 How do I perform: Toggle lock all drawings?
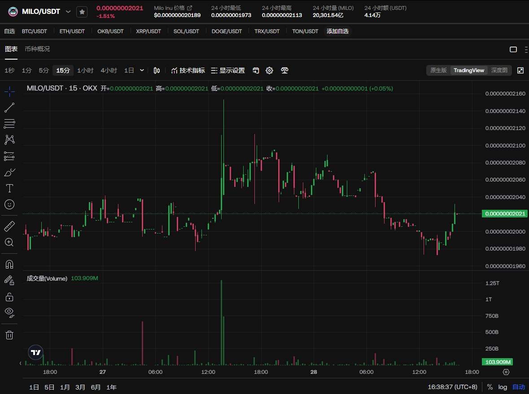pyautogui.click(x=9, y=297)
